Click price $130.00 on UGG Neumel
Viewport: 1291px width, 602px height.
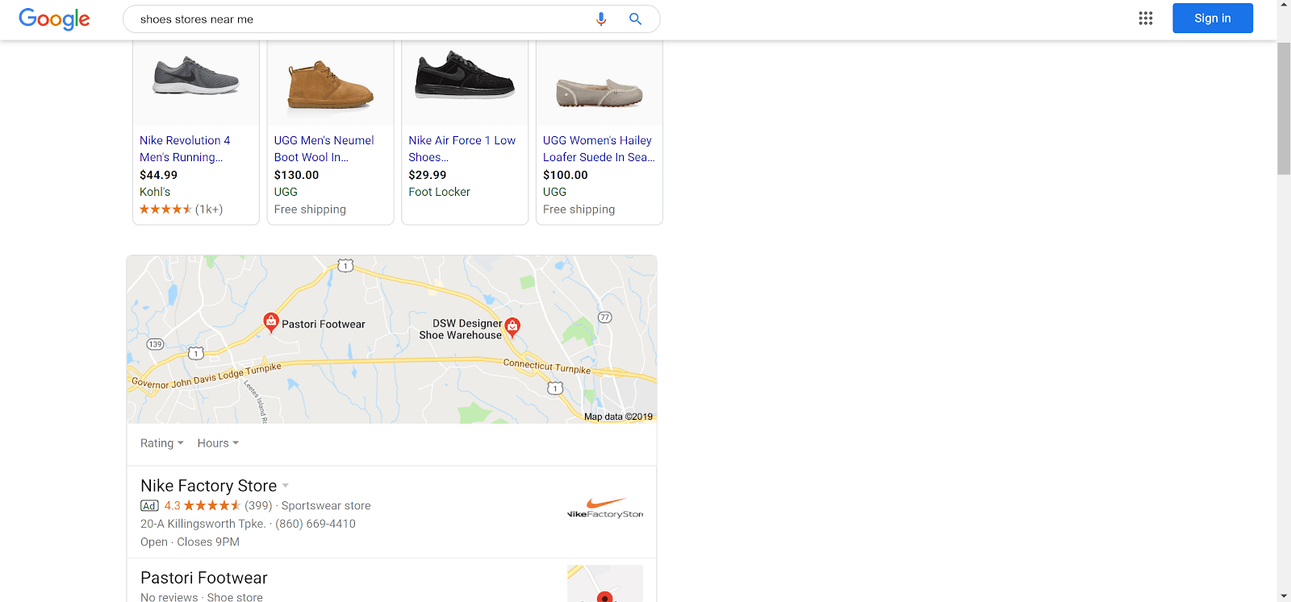[296, 175]
